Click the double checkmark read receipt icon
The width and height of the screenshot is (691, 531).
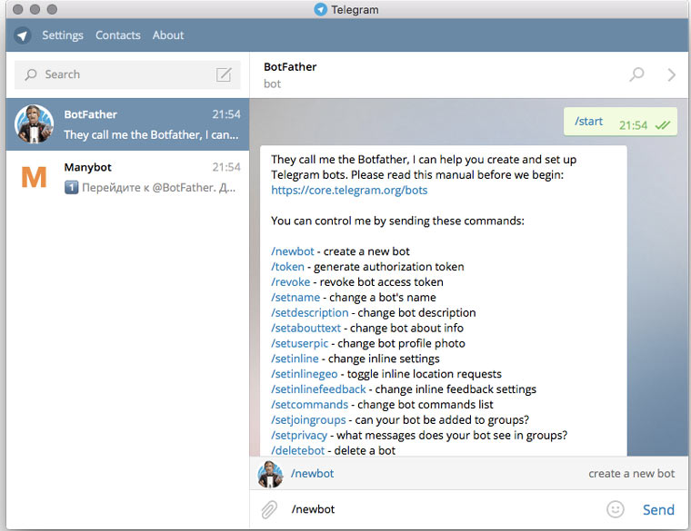(x=662, y=125)
